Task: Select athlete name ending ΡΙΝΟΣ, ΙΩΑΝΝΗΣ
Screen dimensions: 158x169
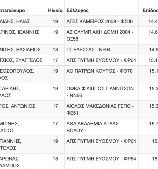Action: 19,32
